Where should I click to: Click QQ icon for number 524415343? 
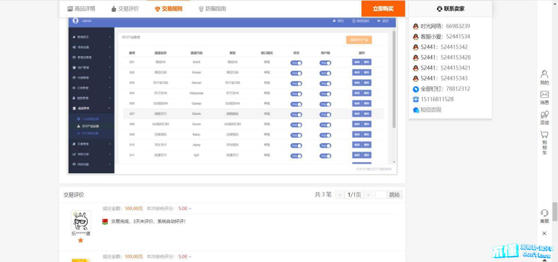pyautogui.click(x=415, y=79)
